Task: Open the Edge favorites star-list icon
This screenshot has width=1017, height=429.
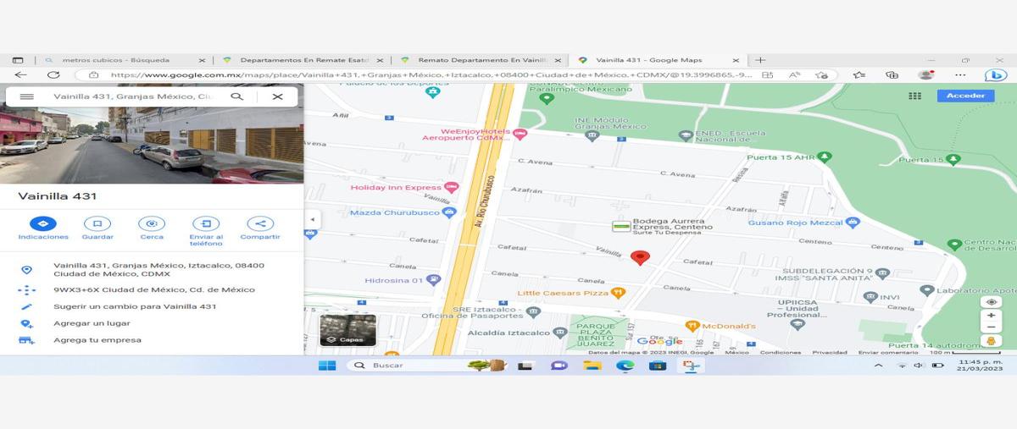Action: [858, 75]
